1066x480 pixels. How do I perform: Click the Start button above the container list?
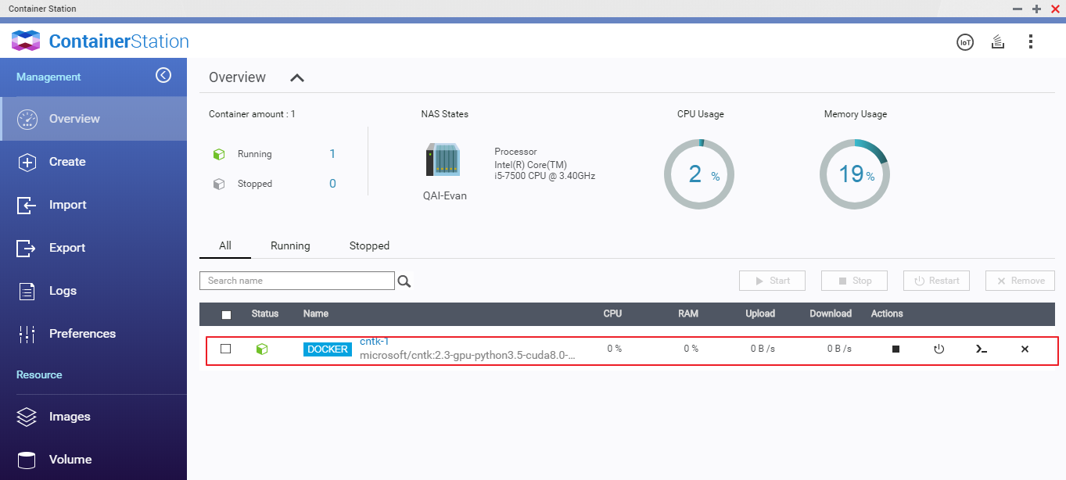(x=772, y=280)
